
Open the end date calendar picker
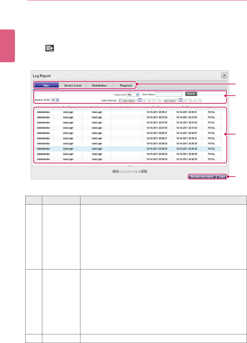[181, 100]
